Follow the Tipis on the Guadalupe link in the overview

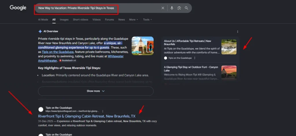[x=58, y=52]
